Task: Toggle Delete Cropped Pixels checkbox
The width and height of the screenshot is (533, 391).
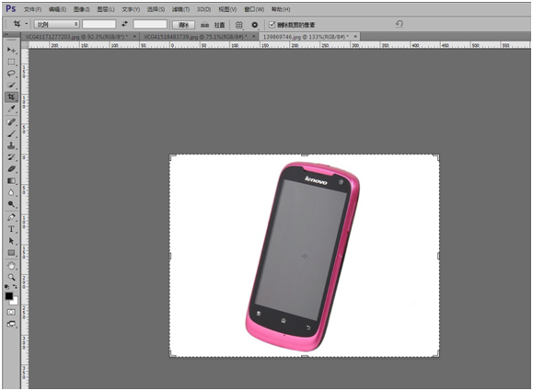Action: [272, 25]
